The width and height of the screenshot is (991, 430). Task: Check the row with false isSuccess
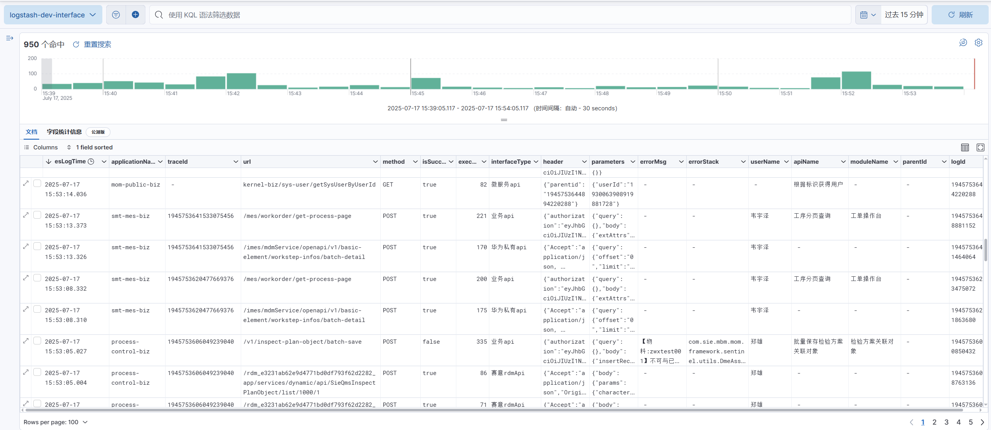37,341
